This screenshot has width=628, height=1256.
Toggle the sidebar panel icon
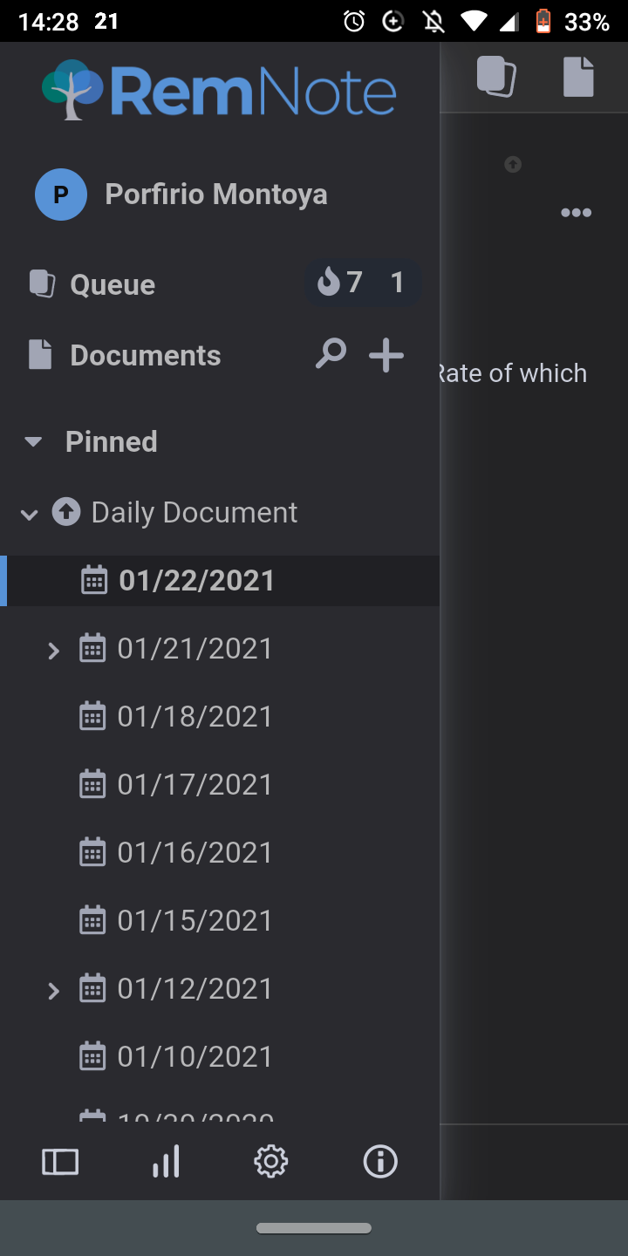(60, 1161)
